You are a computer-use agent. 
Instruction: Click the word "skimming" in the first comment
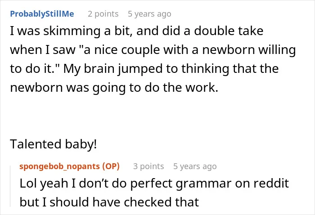pyautogui.click(x=72, y=31)
